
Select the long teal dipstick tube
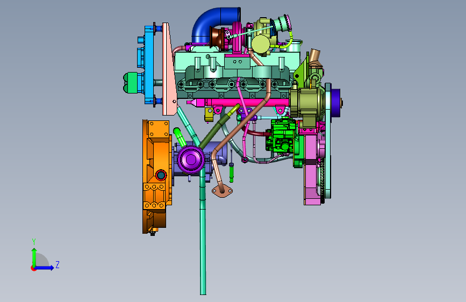point(203,232)
